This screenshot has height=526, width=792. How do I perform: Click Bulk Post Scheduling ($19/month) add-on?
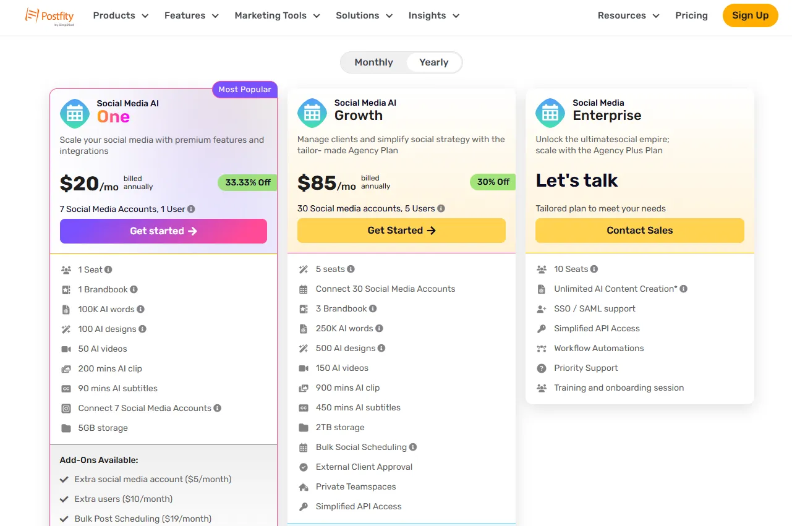click(x=143, y=519)
